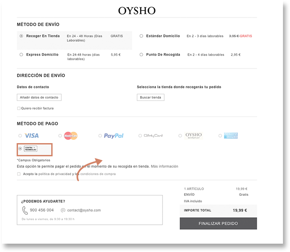Click 'En 2 - 3 días laborables' text

click(x=205, y=36)
